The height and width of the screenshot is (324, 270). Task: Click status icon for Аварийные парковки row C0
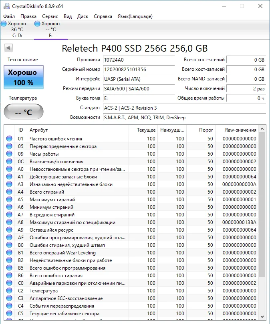point(9,283)
